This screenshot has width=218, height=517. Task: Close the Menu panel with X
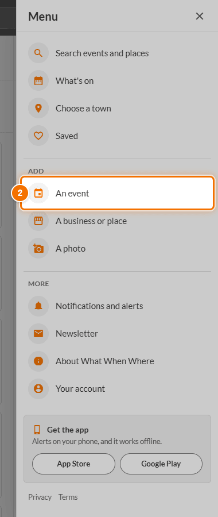(x=200, y=16)
